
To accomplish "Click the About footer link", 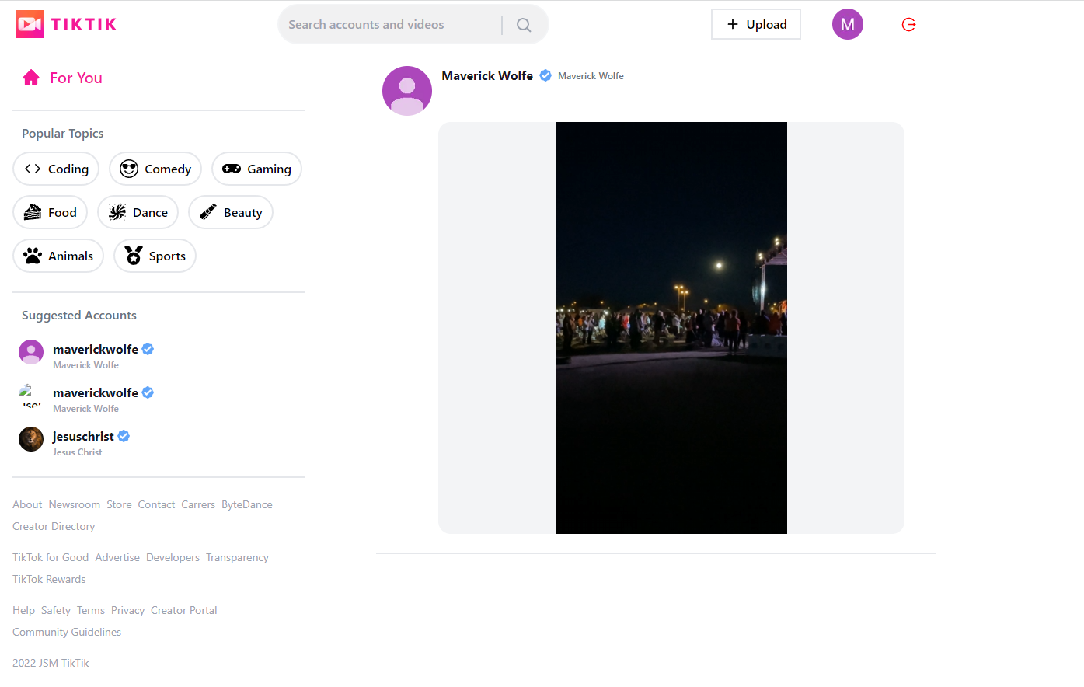I will pyautogui.click(x=27, y=504).
